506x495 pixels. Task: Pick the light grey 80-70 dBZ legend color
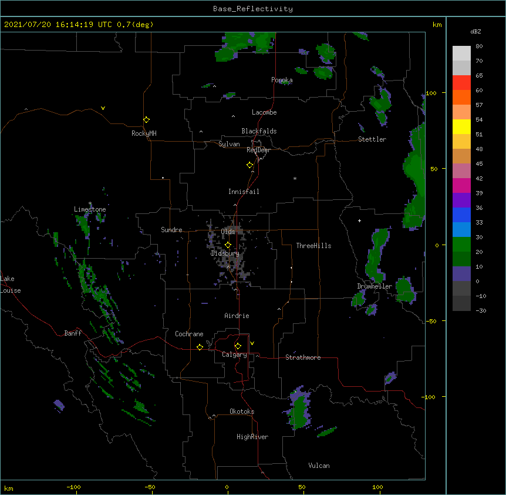click(x=461, y=53)
